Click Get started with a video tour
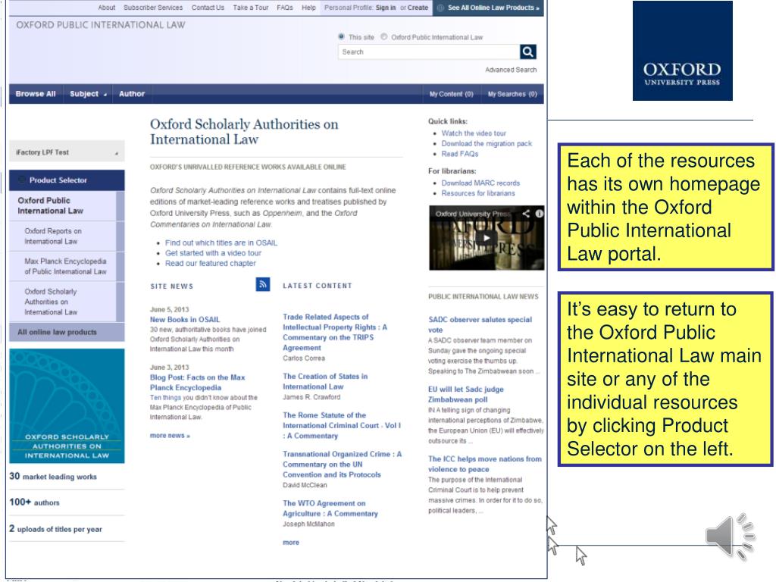 (x=213, y=253)
